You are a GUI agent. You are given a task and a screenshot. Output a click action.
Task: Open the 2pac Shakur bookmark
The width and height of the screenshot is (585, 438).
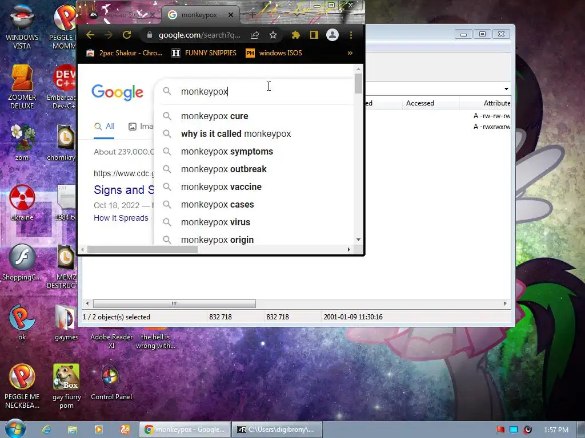click(x=125, y=53)
